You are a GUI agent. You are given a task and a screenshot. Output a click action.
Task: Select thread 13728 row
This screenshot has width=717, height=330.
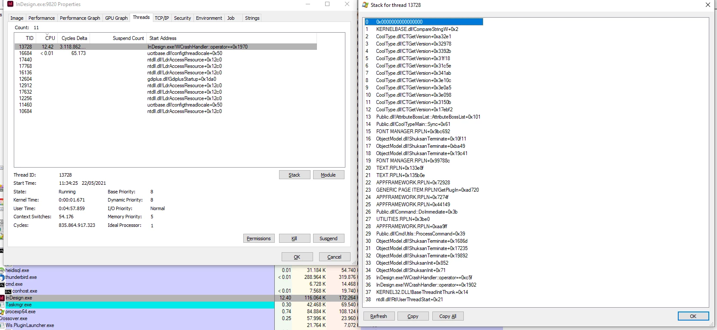point(166,47)
